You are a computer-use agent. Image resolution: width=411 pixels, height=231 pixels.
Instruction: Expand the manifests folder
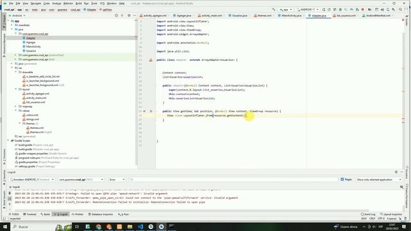click(x=12, y=25)
